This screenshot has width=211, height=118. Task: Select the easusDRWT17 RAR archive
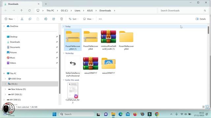click(x=91, y=65)
